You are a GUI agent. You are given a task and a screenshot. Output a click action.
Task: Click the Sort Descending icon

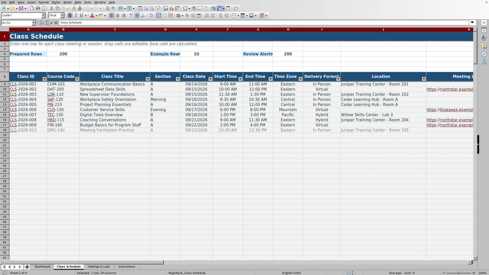click(152, 8)
